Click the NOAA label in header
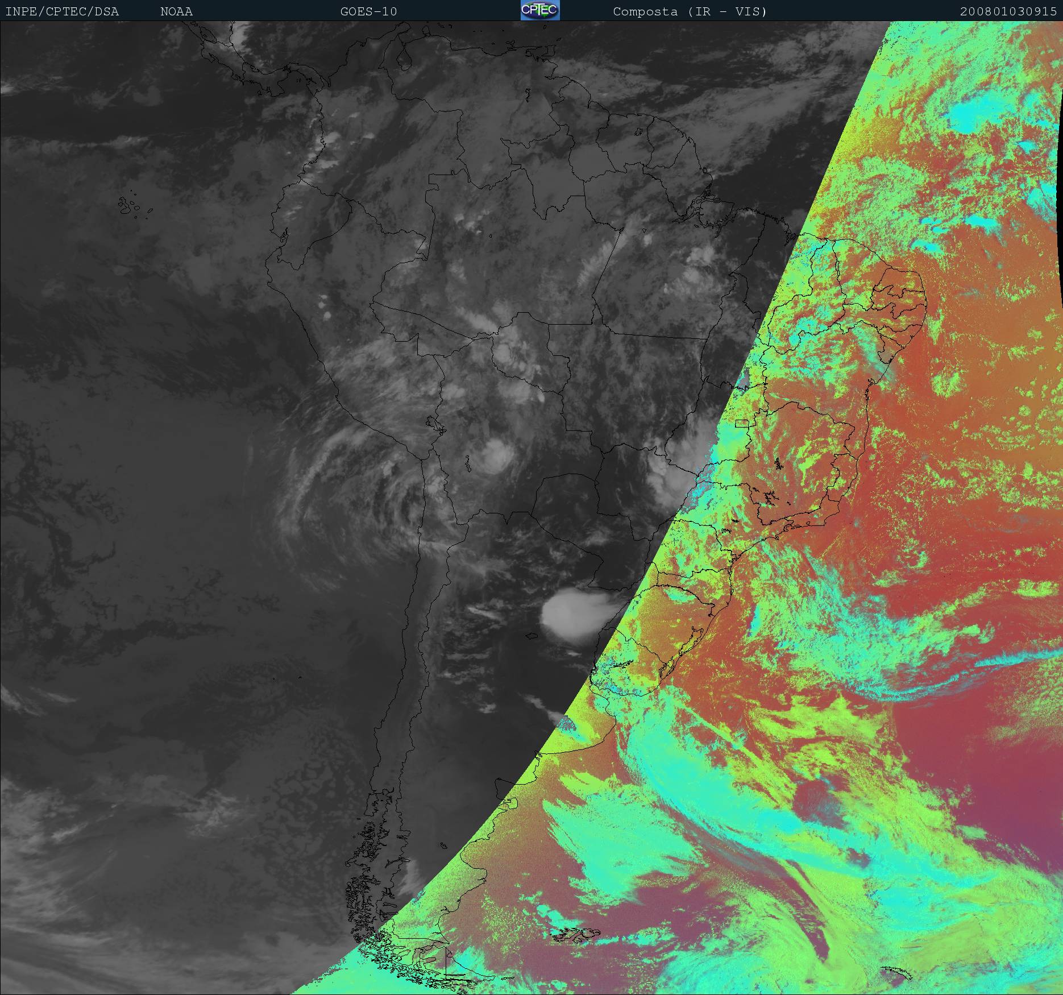This screenshot has height=995, width=1063. click(176, 11)
